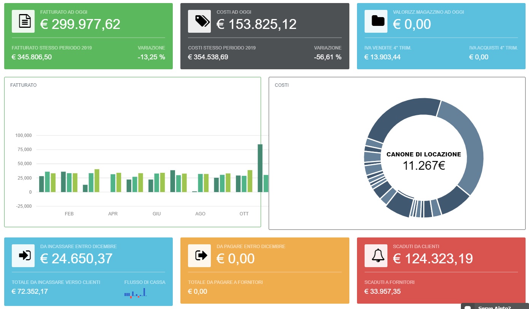Click the bell icon in Scaduti da Clienti card
Screen dimensions: 529x309
[x=376, y=256]
